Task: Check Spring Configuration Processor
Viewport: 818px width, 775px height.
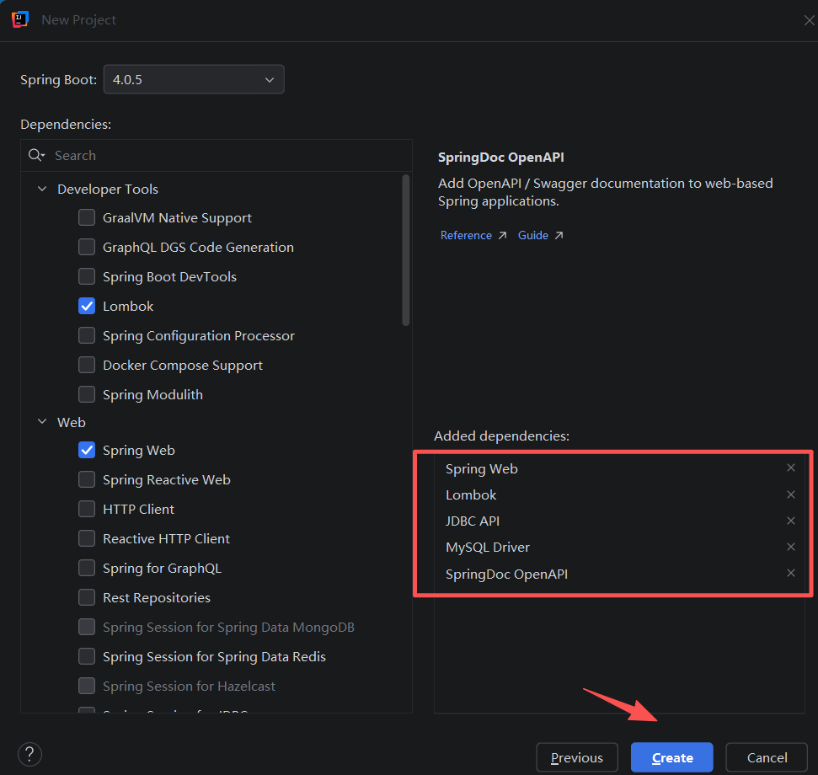Action: coord(87,335)
